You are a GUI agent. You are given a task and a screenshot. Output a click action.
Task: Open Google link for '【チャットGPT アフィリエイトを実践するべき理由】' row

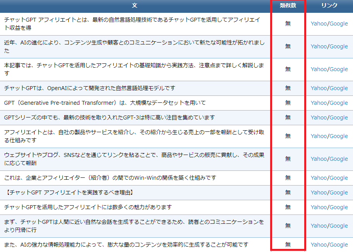[339, 192]
